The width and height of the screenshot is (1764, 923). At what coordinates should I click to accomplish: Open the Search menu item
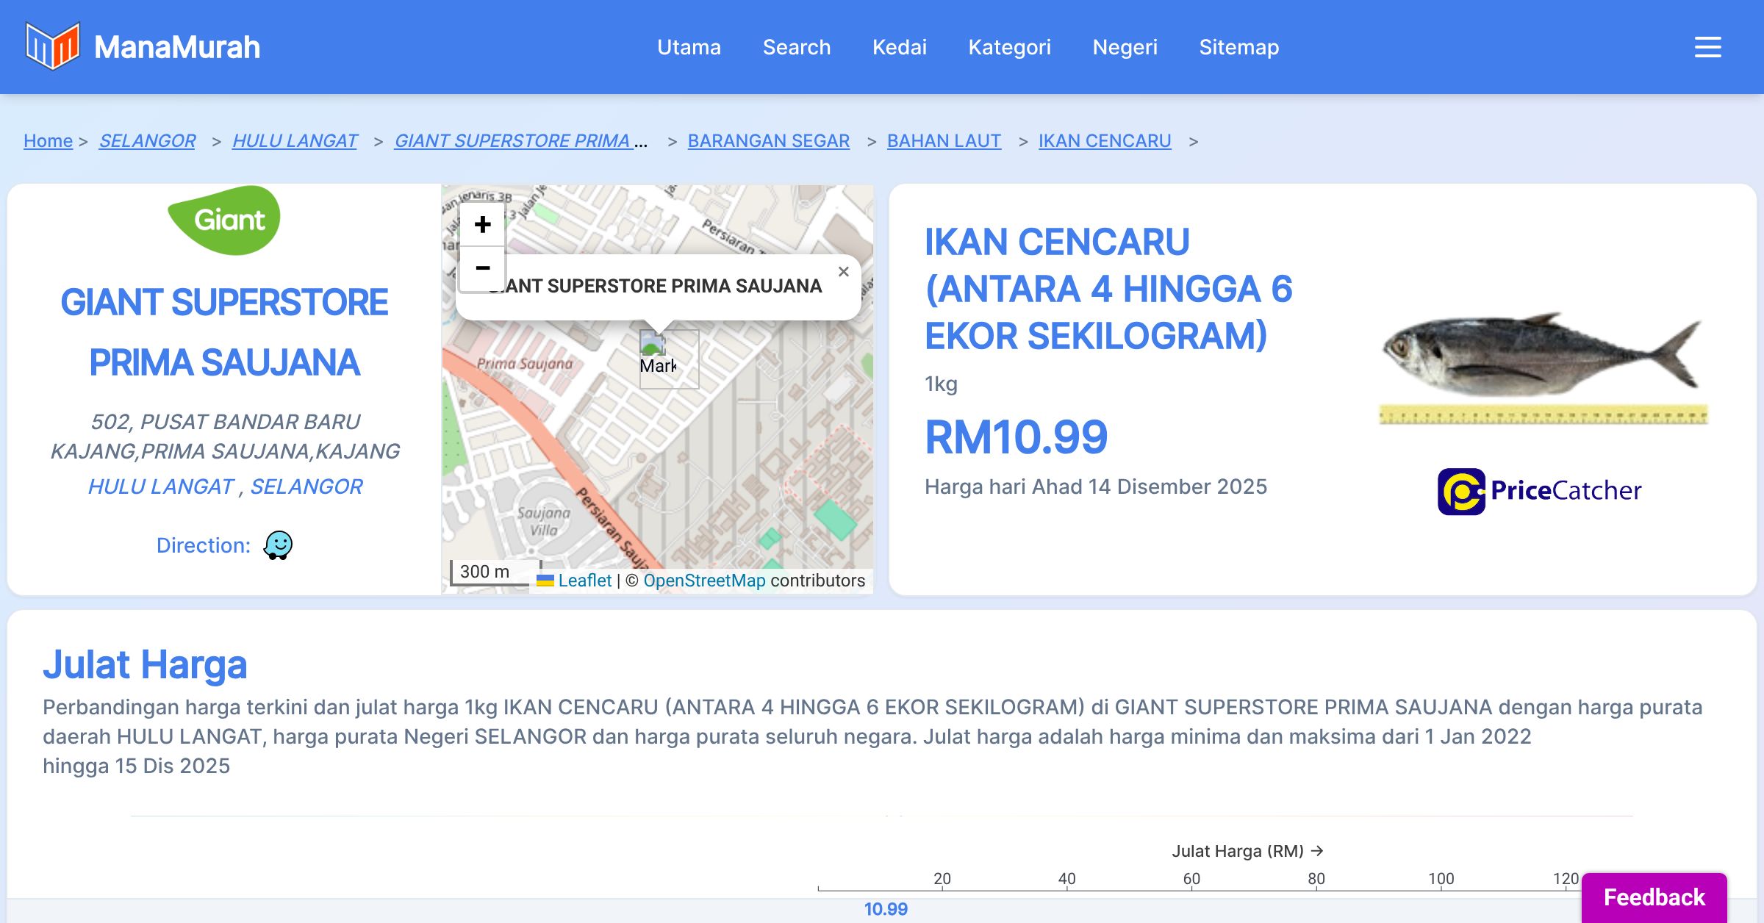point(797,47)
